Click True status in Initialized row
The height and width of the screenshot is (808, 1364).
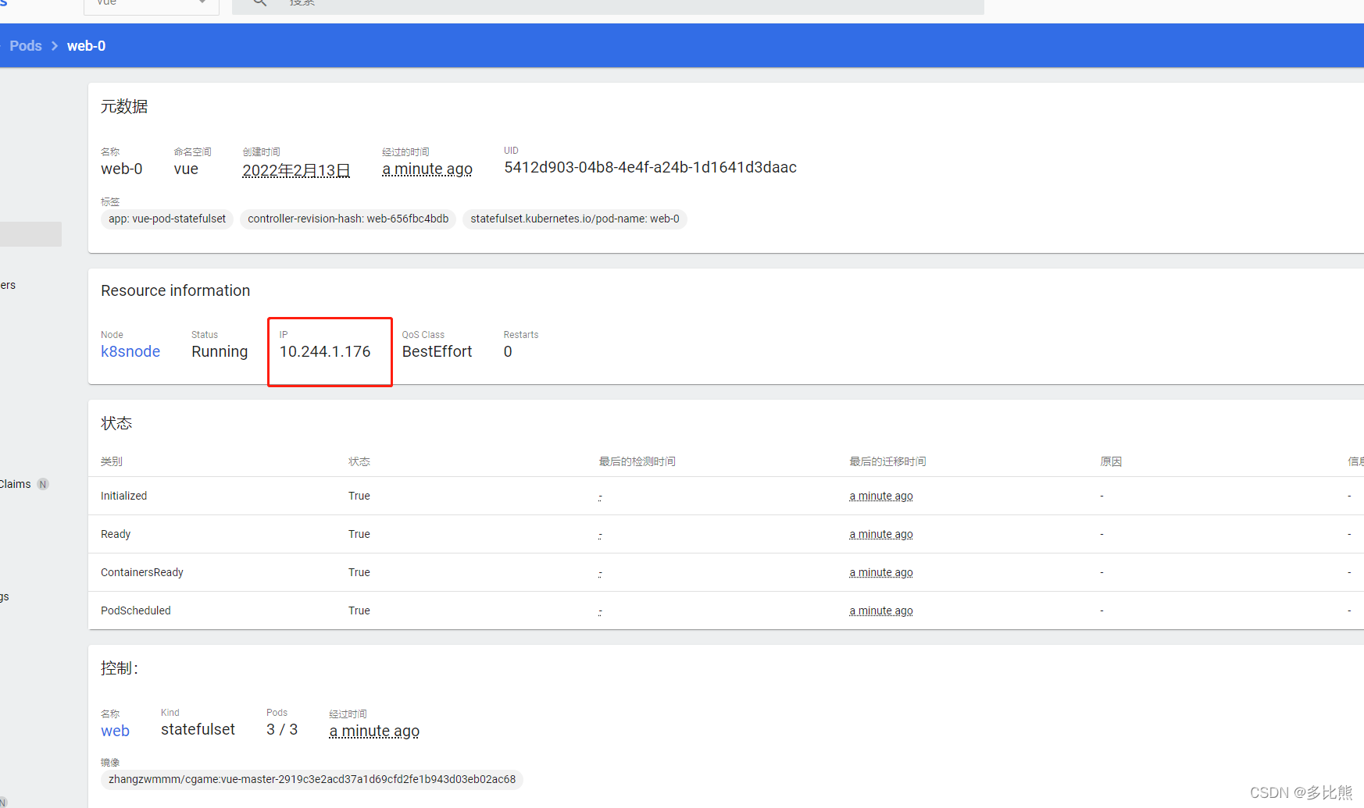point(359,496)
